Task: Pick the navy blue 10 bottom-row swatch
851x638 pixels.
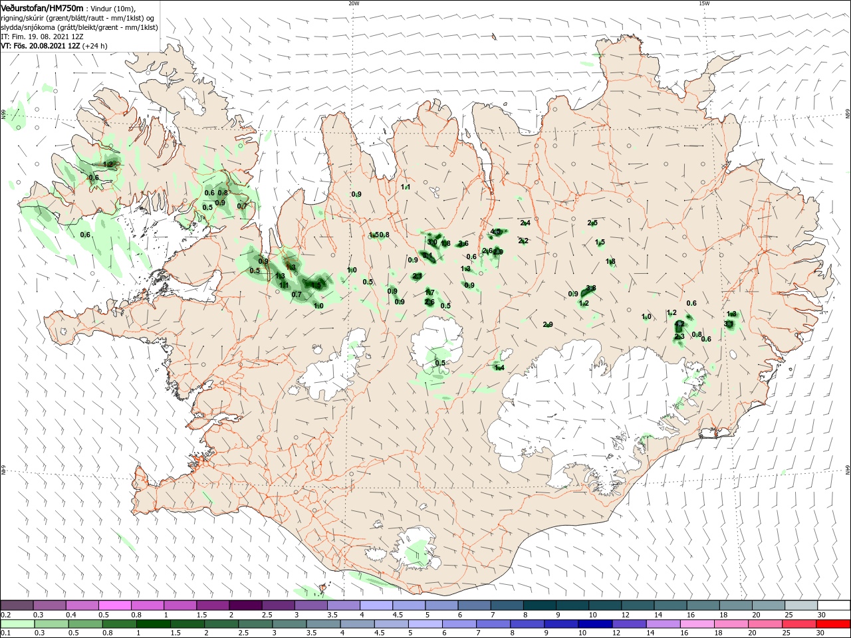Action: tap(595, 624)
